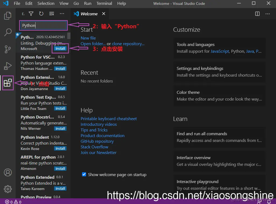Select Python Extended extension title

[x=37, y=177]
